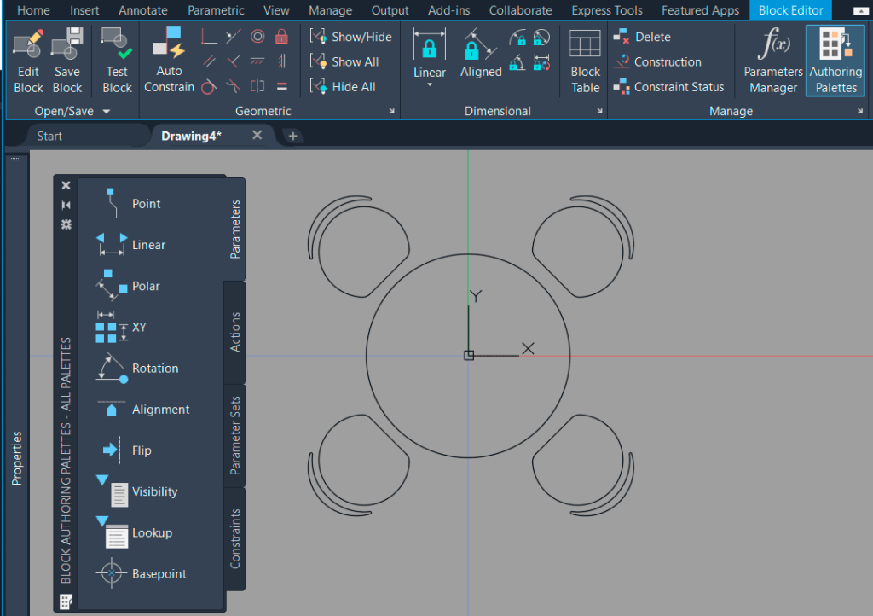Open the Block Table tool
The width and height of the screenshot is (873, 616).
pos(585,60)
